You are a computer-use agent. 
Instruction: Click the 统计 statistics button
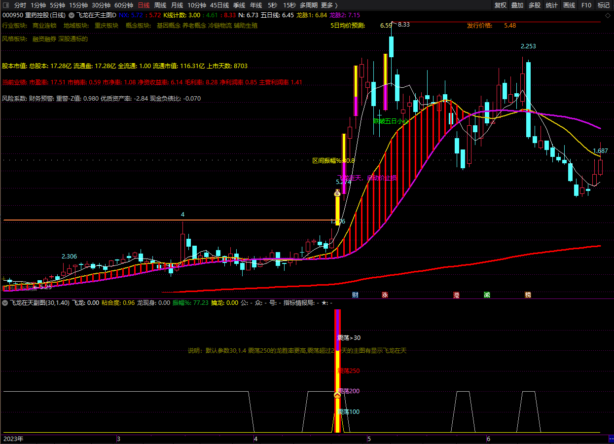click(x=552, y=5)
